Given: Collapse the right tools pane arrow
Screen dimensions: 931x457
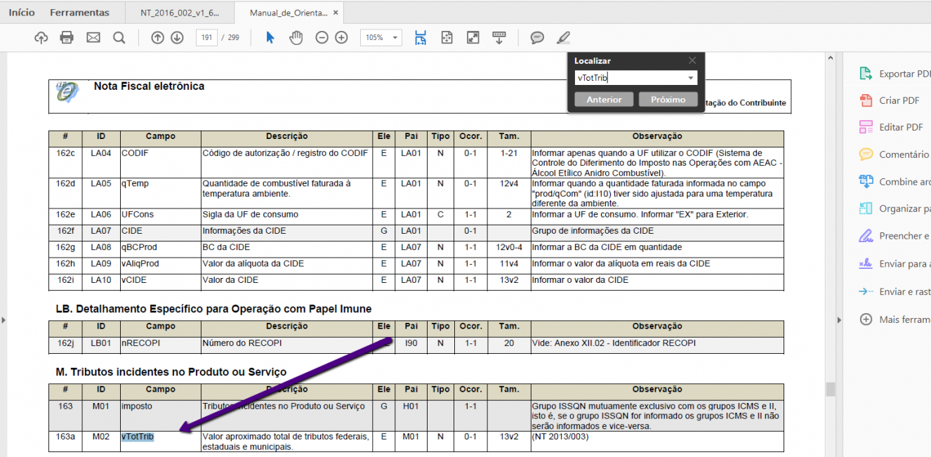Looking at the screenshot, I should tap(840, 320).
